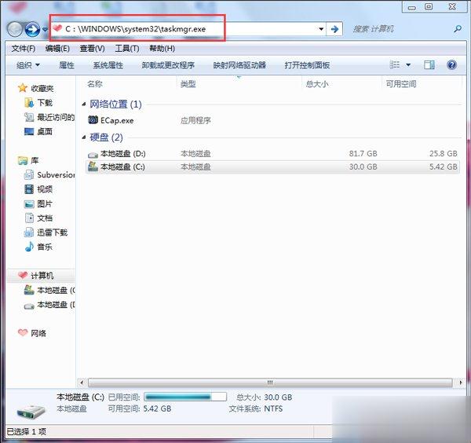This screenshot has width=471, height=443.
Task: Sort by the 可用空间 column header
Action: coord(401,84)
